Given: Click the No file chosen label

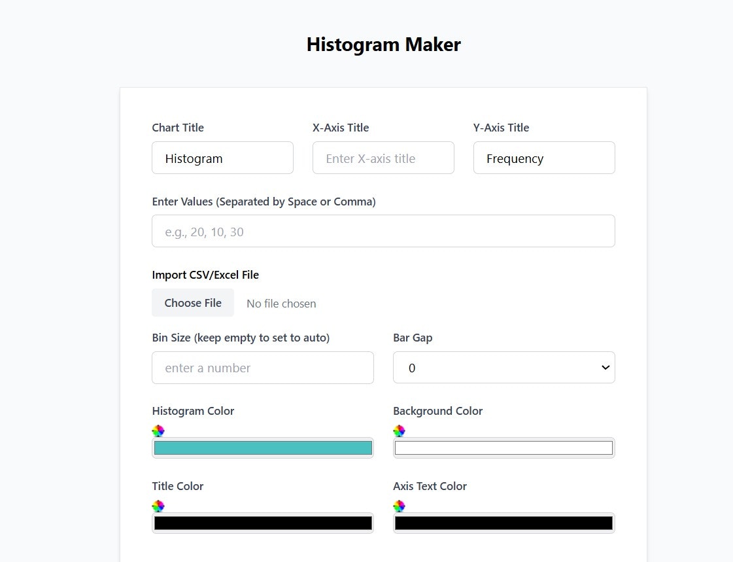Looking at the screenshot, I should (281, 303).
